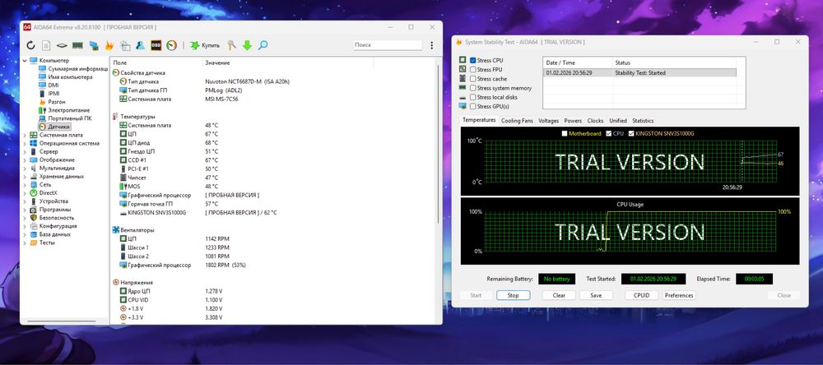The height and width of the screenshot is (365, 823).
Task: Switch to the Clocks tab
Action: click(x=595, y=121)
